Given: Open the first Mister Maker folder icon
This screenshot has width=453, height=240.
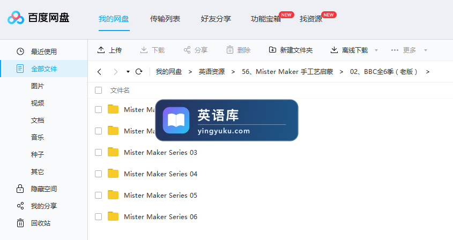Looking at the screenshot, I should pyautogui.click(x=113, y=109).
